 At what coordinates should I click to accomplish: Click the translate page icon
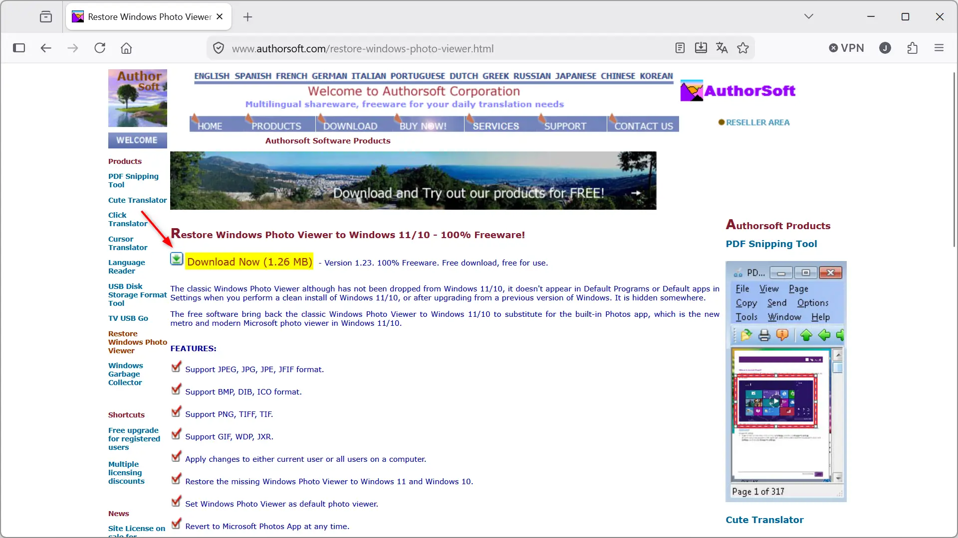(722, 48)
